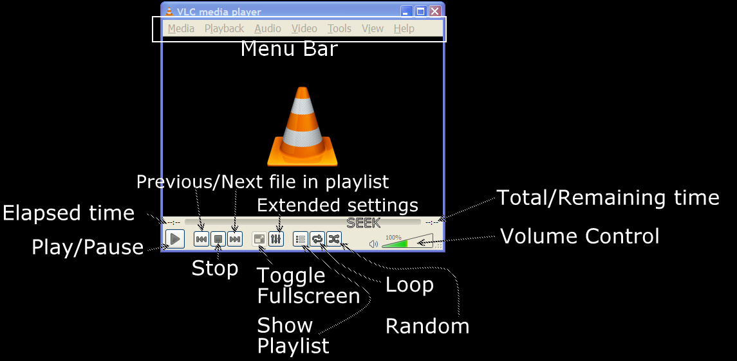Open the Media menu
The image size is (737, 361).
[181, 28]
